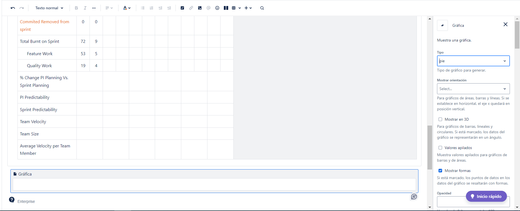Open the text alignment dropdown
Screen dimensions: 520x211
(x=109, y=8)
